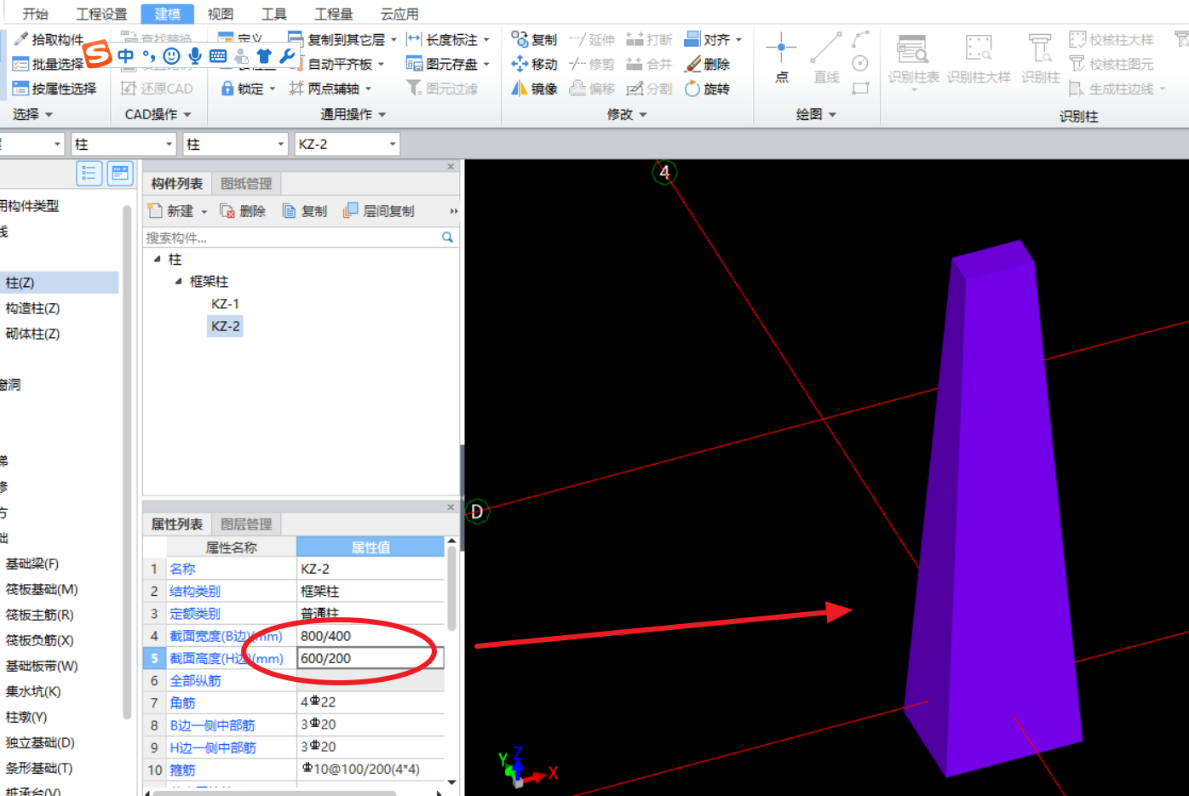Select KZ-1 in the component tree
The image size is (1189, 796).
coord(226,304)
